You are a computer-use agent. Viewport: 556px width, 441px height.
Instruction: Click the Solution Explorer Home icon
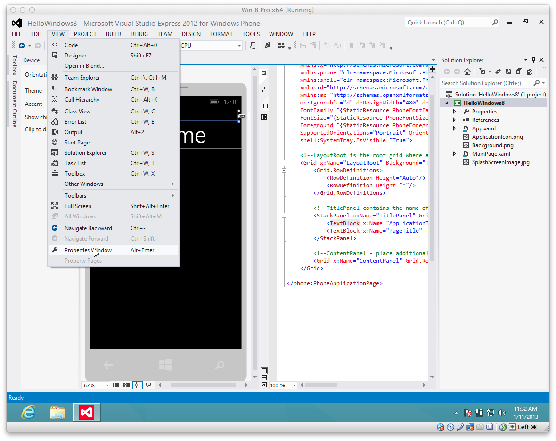click(467, 72)
